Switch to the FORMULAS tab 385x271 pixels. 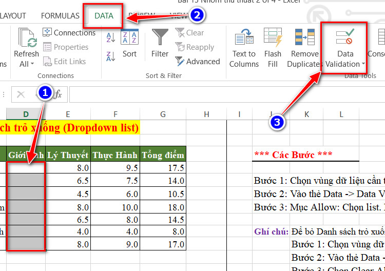point(60,16)
